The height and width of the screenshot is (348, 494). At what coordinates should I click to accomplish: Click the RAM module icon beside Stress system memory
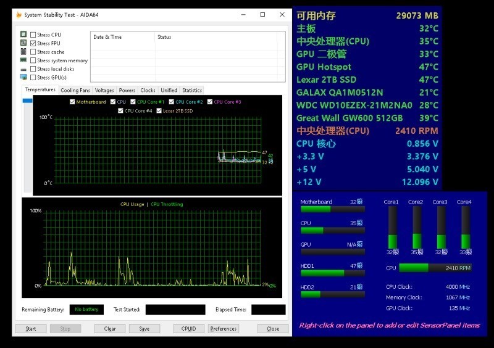point(23,60)
